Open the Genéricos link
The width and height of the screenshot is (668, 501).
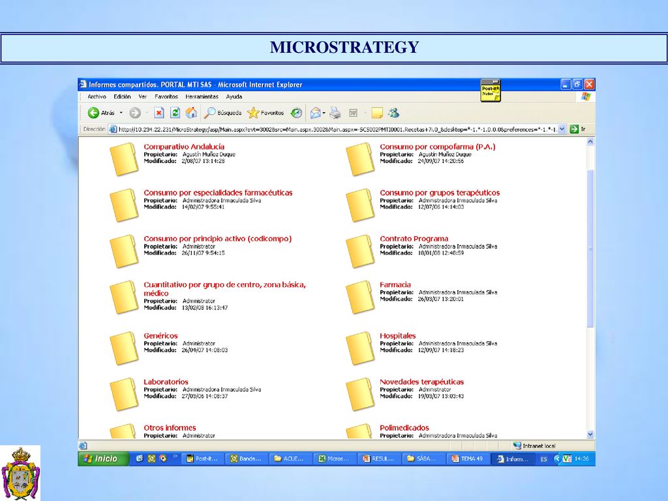point(160,336)
